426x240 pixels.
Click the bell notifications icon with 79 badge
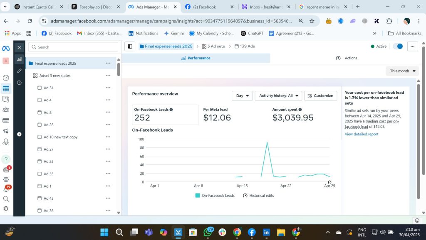point(6,189)
